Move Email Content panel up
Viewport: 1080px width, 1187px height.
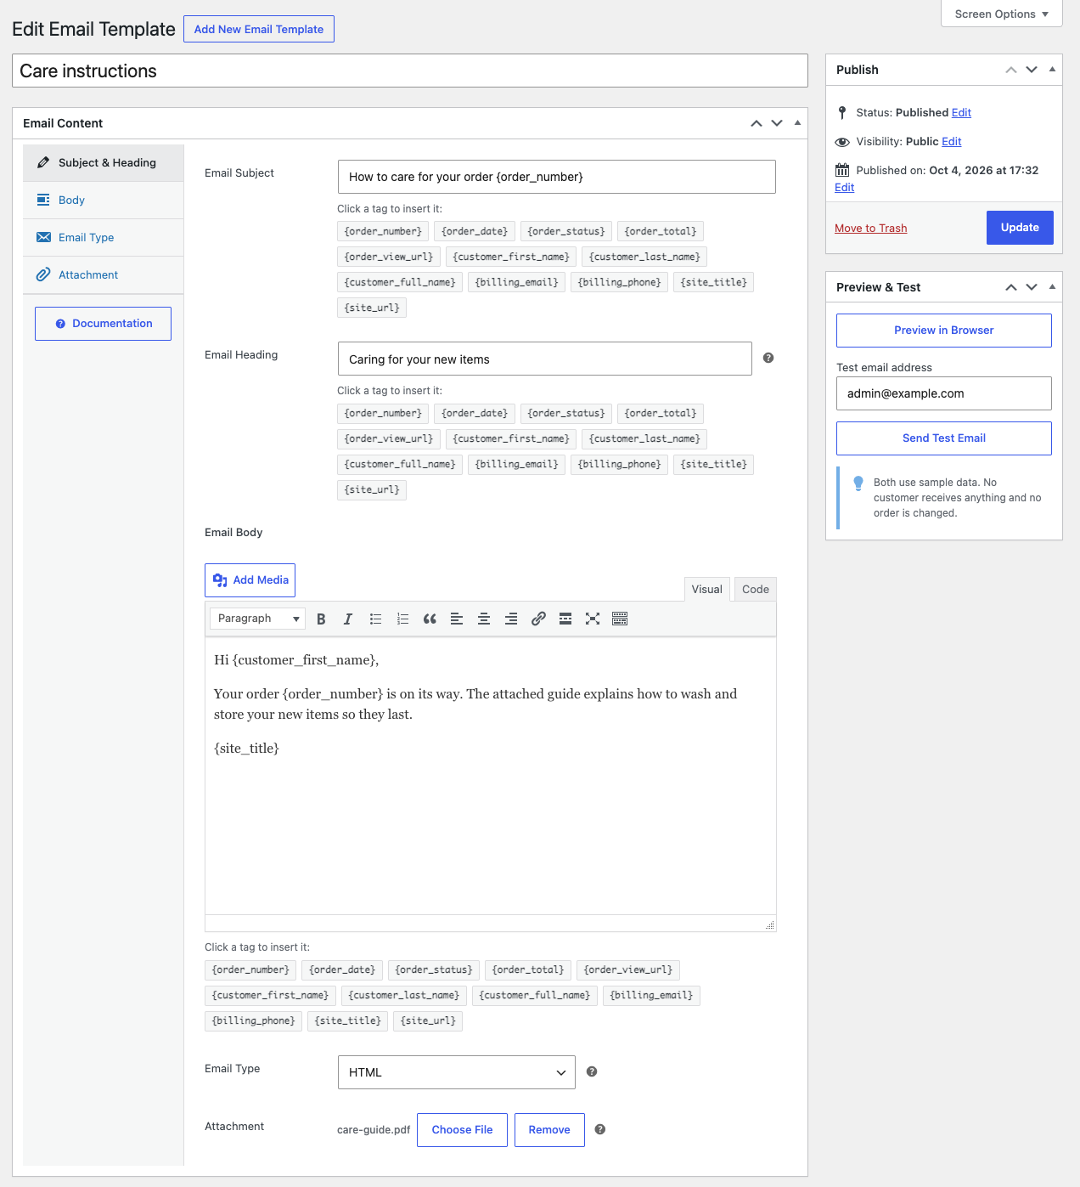click(757, 123)
